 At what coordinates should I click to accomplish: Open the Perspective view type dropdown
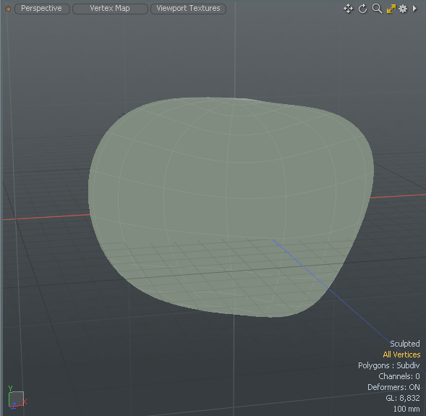[x=42, y=9]
